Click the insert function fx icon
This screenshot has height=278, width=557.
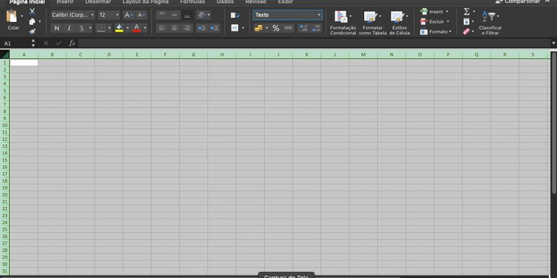point(72,43)
